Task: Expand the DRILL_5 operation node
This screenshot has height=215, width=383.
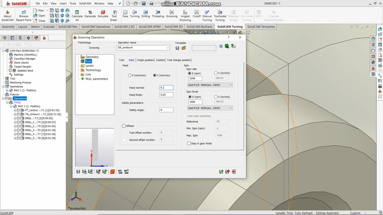Action: pyautogui.click(x=15, y=138)
